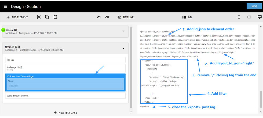Image resolution: width=263 pixels, height=118 pixels.
Task: Click the clipboard paste icon
Action: coord(55,17)
